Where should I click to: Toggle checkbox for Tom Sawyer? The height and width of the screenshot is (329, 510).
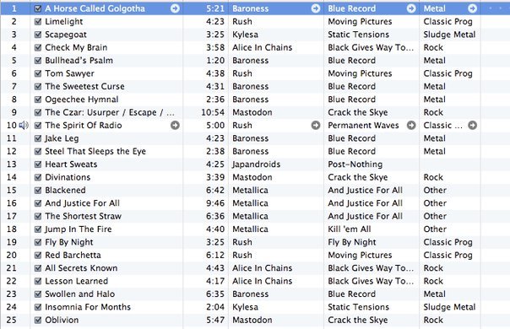click(38, 73)
